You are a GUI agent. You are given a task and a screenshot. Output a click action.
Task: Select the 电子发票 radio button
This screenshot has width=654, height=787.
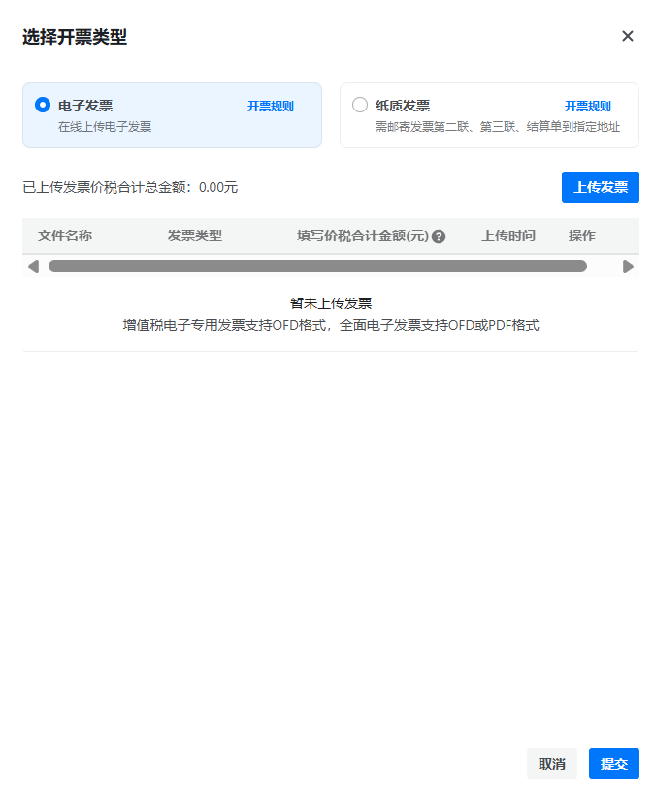tap(42, 105)
